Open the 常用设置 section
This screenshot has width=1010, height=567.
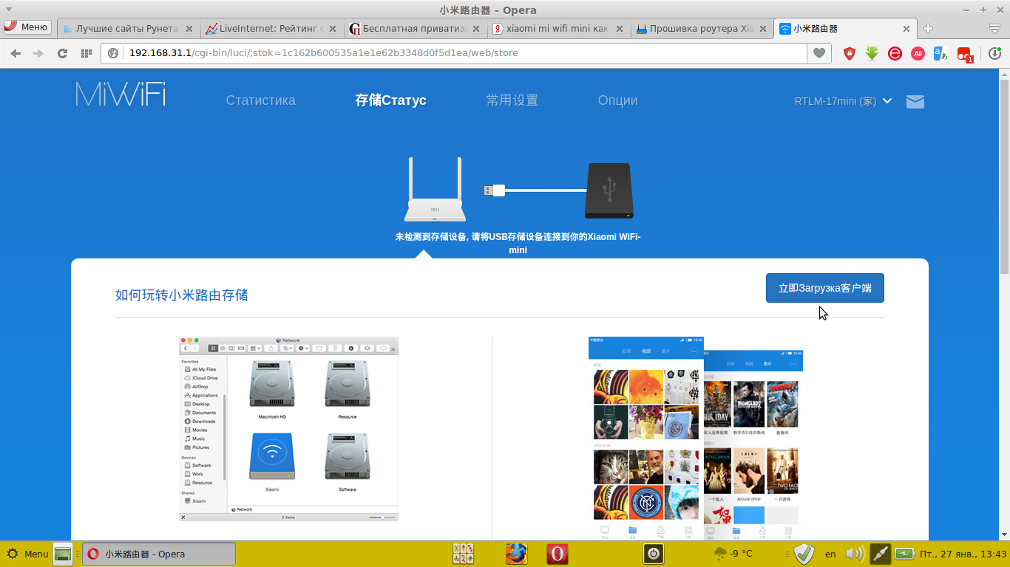pyautogui.click(x=512, y=100)
